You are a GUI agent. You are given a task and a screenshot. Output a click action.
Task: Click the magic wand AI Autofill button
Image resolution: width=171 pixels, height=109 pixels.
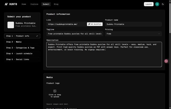(95, 24)
